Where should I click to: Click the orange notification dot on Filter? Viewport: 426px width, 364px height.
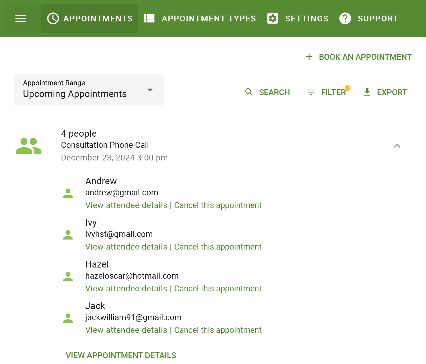point(348,87)
